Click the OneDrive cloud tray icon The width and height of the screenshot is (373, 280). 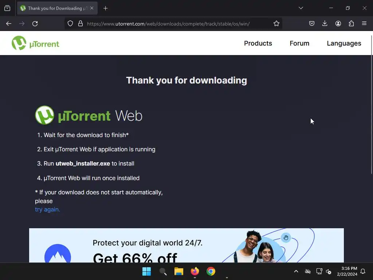[308, 271]
